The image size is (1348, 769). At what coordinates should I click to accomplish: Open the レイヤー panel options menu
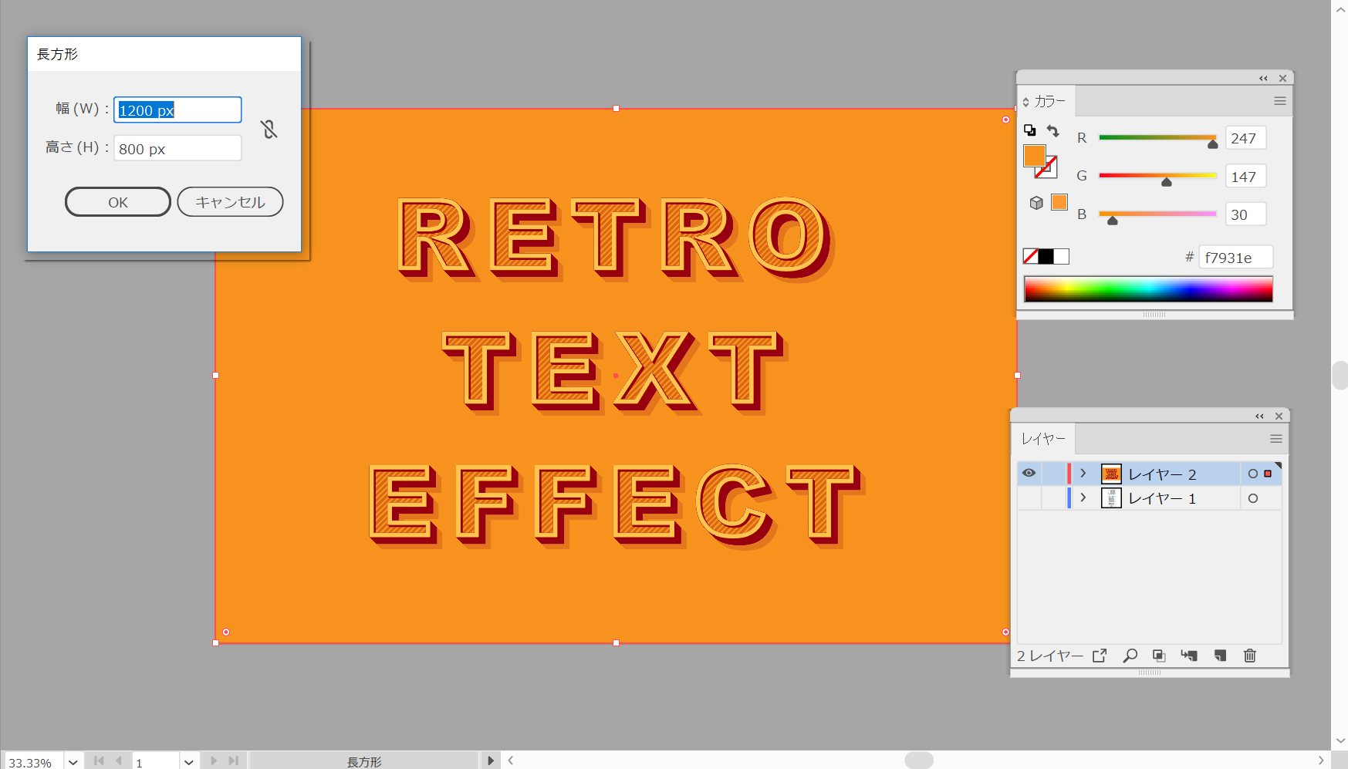[1275, 439]
